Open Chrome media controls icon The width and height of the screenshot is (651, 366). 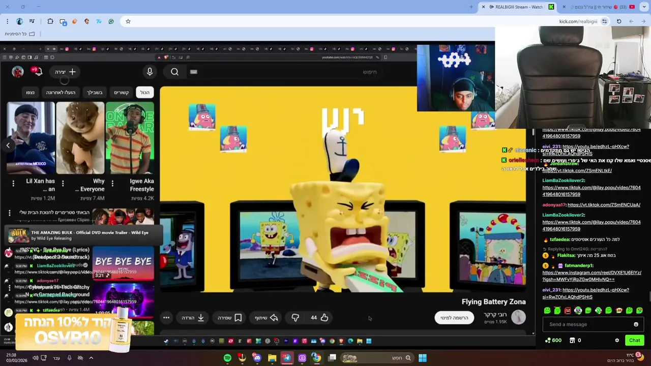(x=32, y=21)
